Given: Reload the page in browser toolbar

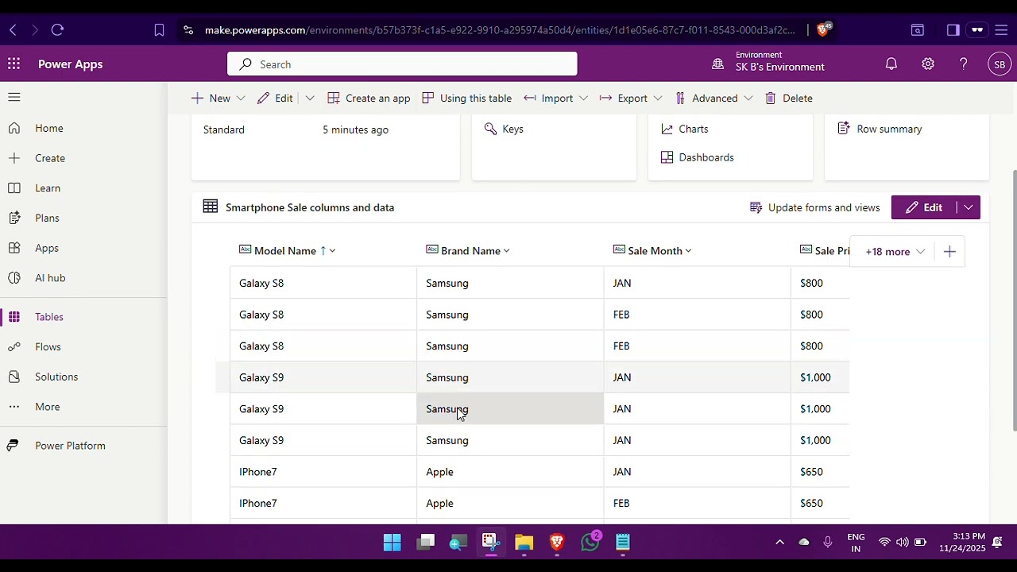Looking at the screenshot, I should [57, 30].
